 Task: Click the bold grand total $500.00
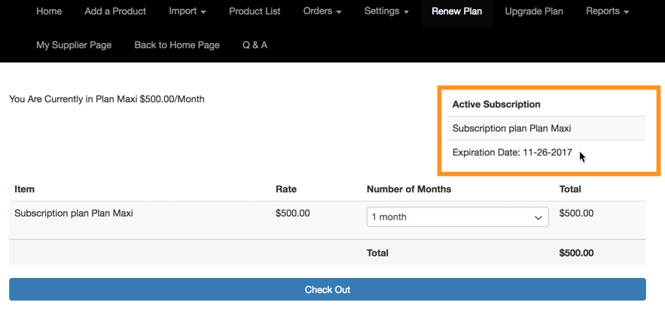[576, 253]
